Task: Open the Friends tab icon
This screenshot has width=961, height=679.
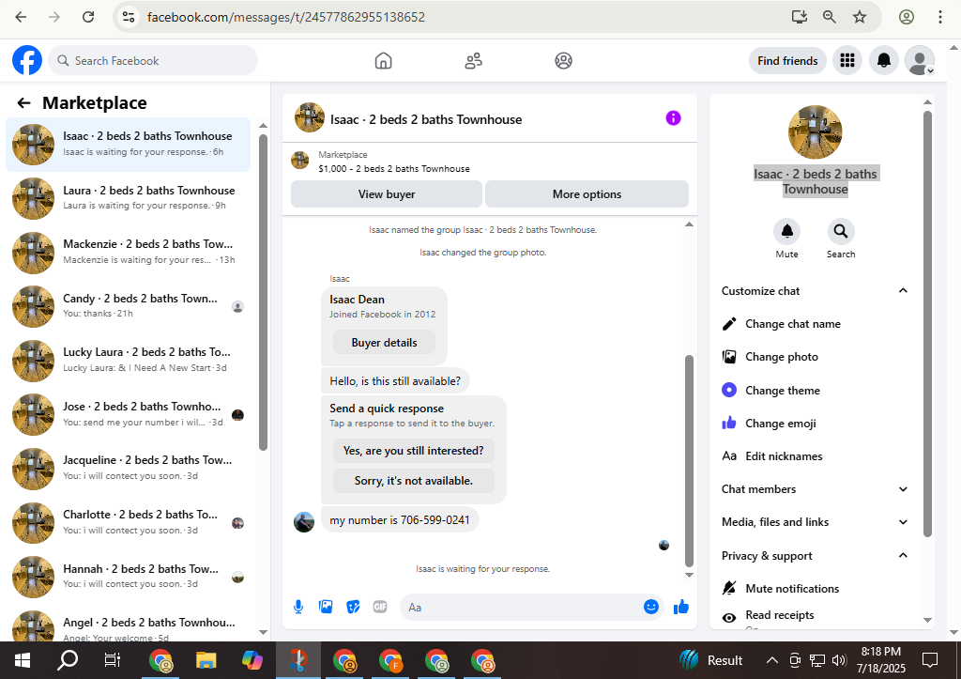Action: point(473,61)
